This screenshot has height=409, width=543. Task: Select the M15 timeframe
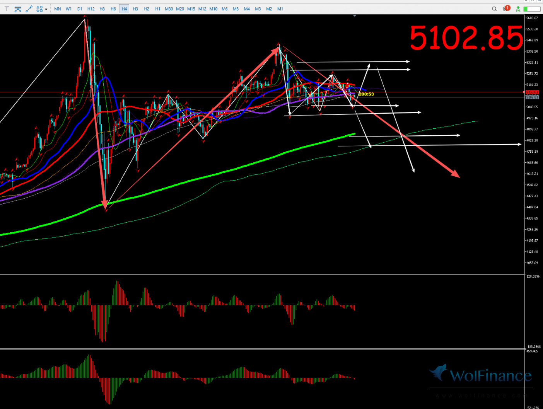(x=191, y=9)
